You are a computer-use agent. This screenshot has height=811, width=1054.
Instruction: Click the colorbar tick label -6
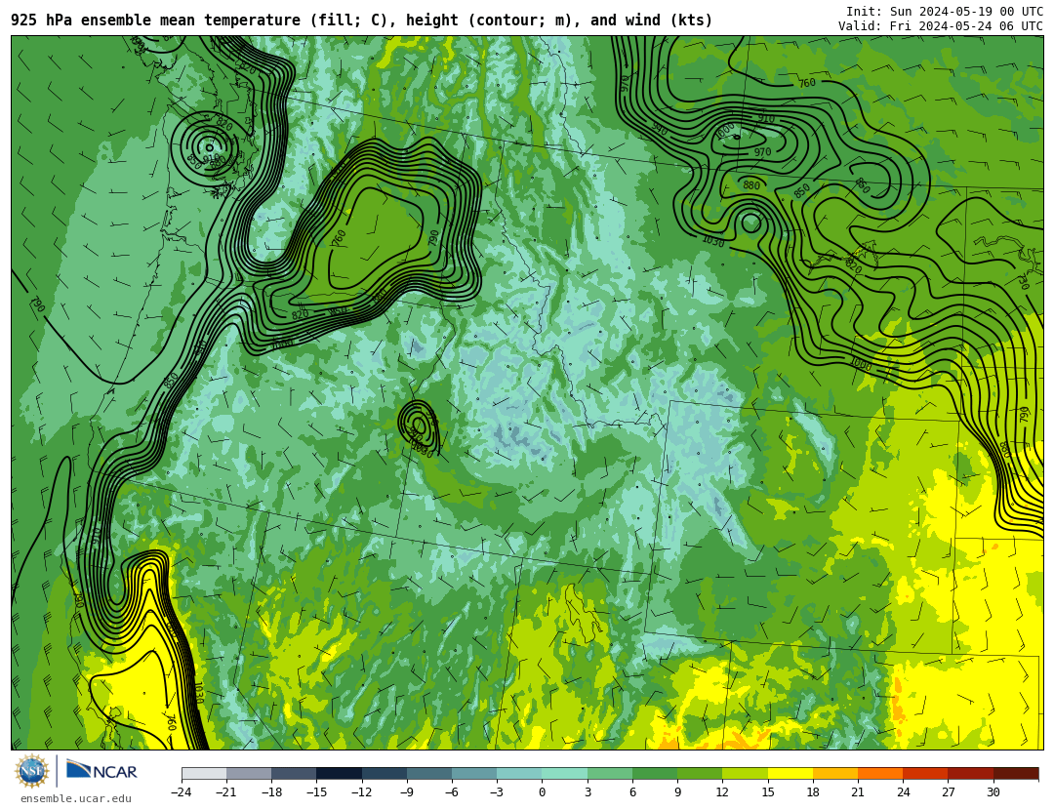451,792
